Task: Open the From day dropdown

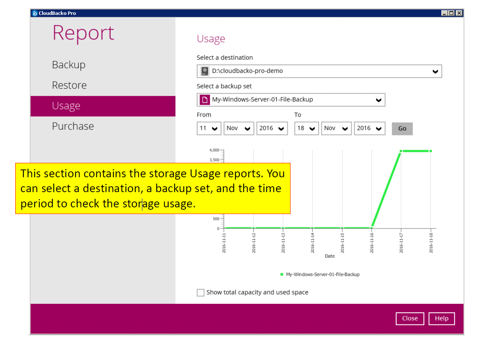Action: coord(209,128)
